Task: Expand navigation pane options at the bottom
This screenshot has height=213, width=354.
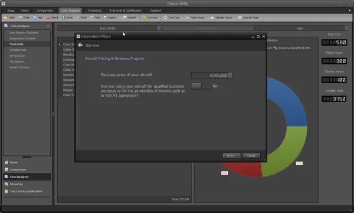Action: click(47, 201)
